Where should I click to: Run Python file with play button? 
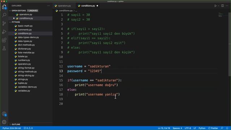(x=215, y=6)
